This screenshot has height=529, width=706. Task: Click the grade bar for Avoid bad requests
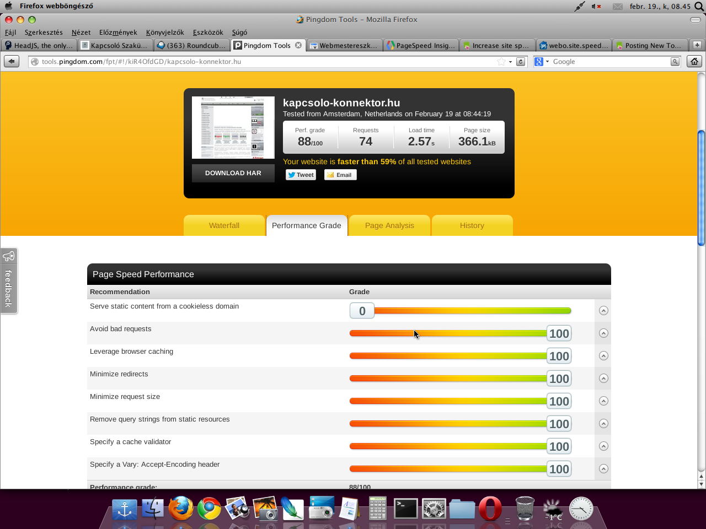[x=460, y=333]
